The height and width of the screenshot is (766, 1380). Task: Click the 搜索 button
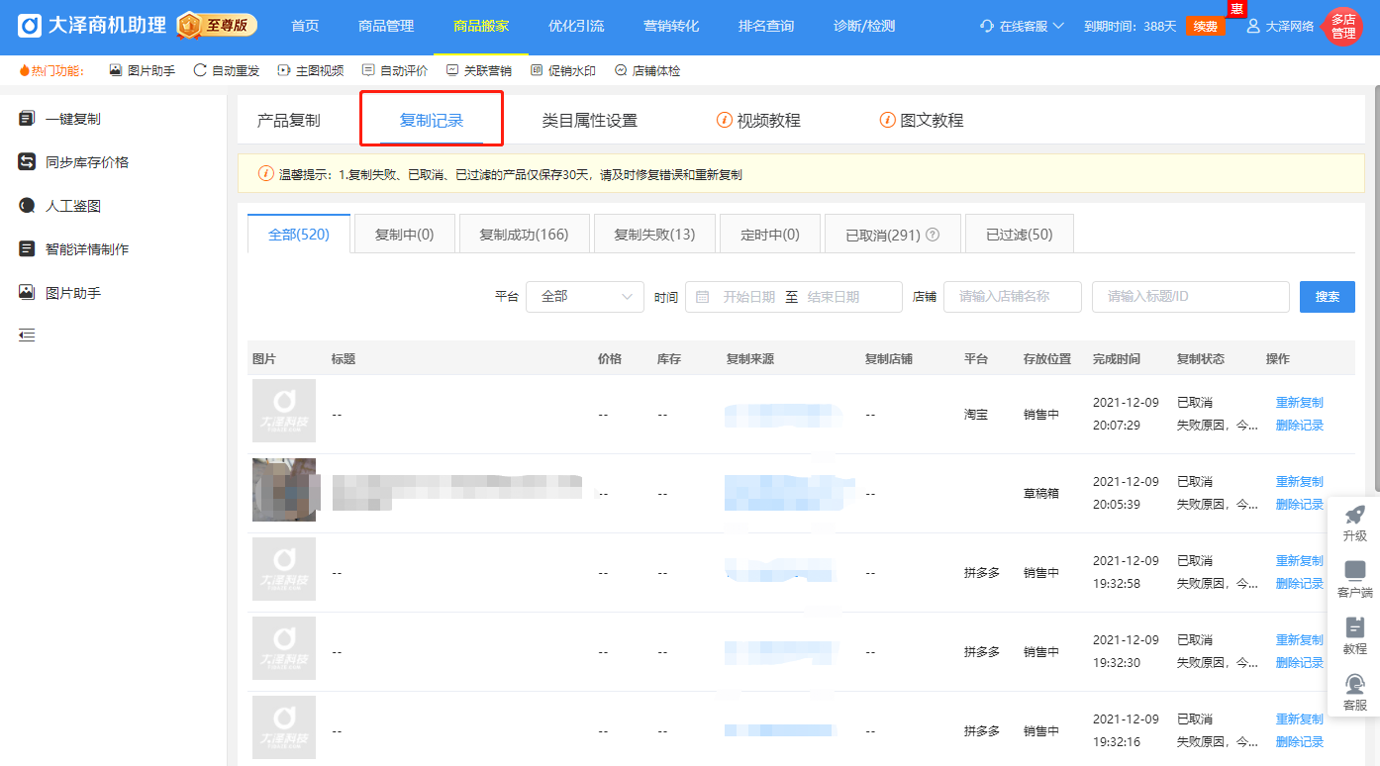(x=1327, y=296)
